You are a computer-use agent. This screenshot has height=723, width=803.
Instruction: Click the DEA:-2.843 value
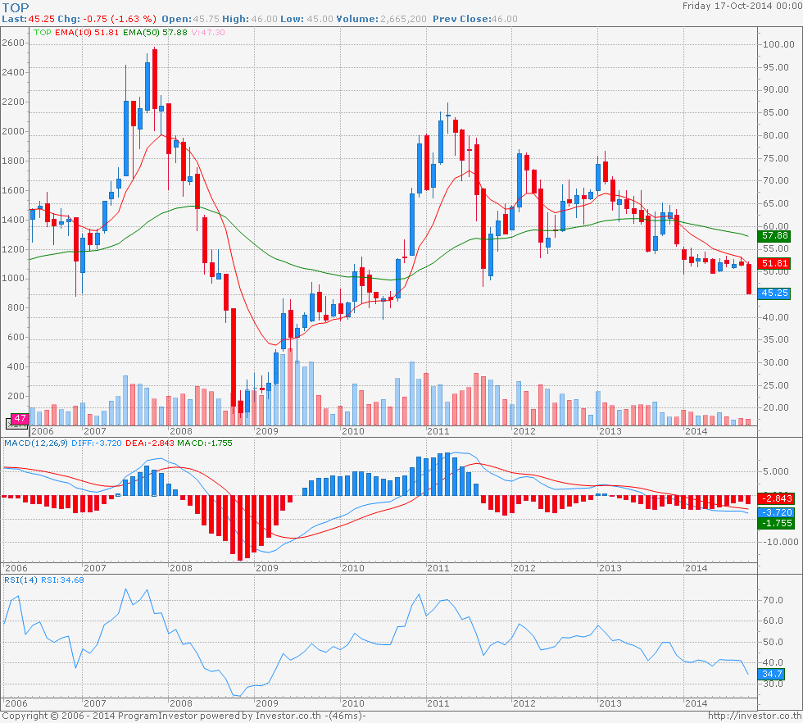149,443
